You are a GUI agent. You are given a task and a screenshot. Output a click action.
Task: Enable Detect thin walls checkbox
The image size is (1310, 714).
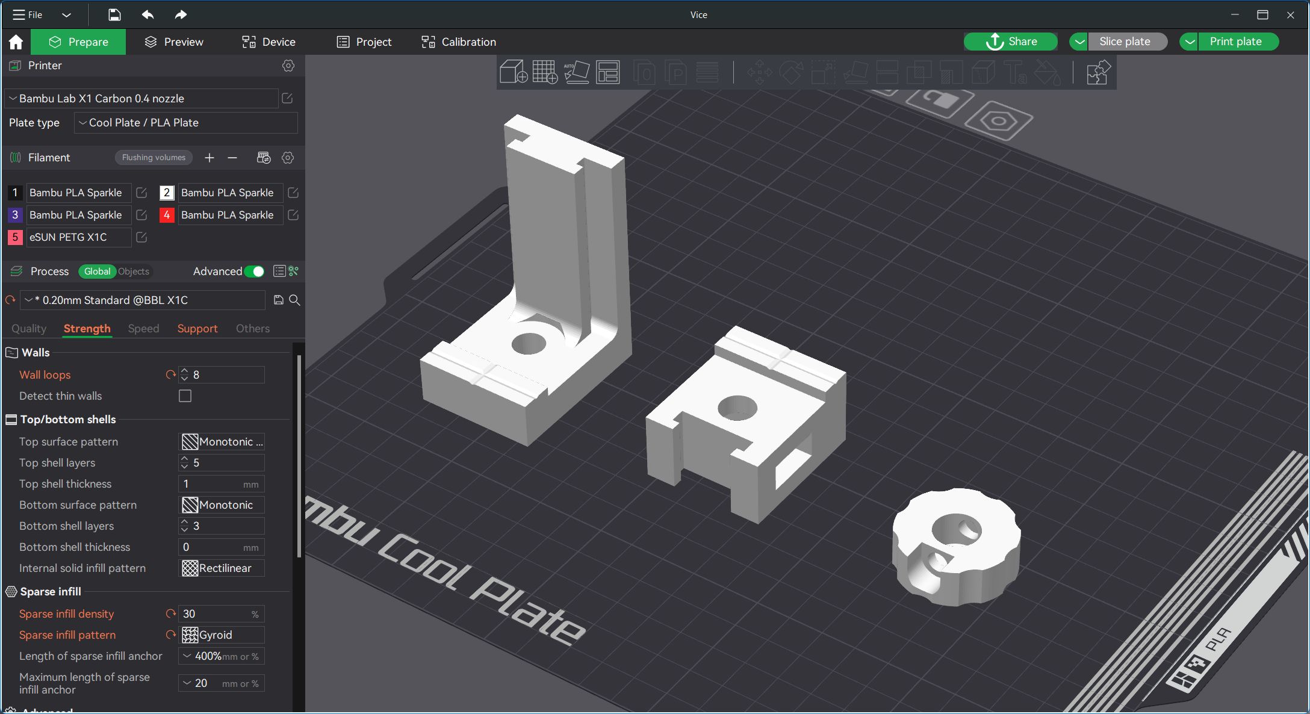click(185, 396)
